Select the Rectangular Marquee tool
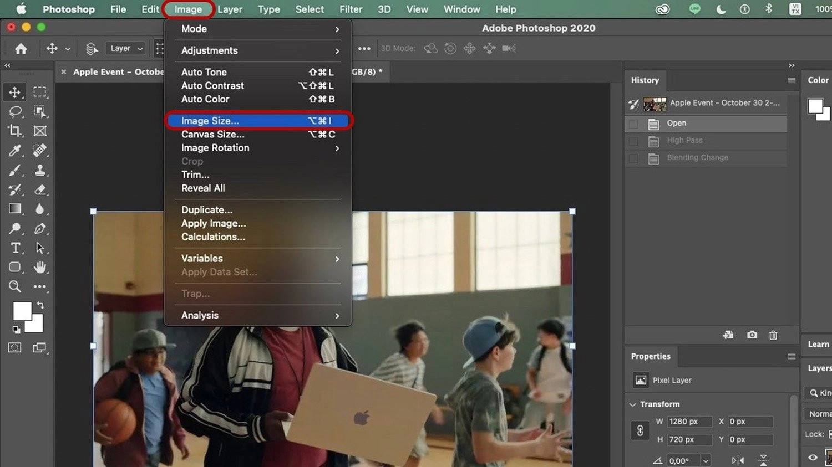Screen dimensions: 832x467 pyautogui.click(x=40, y=92)
